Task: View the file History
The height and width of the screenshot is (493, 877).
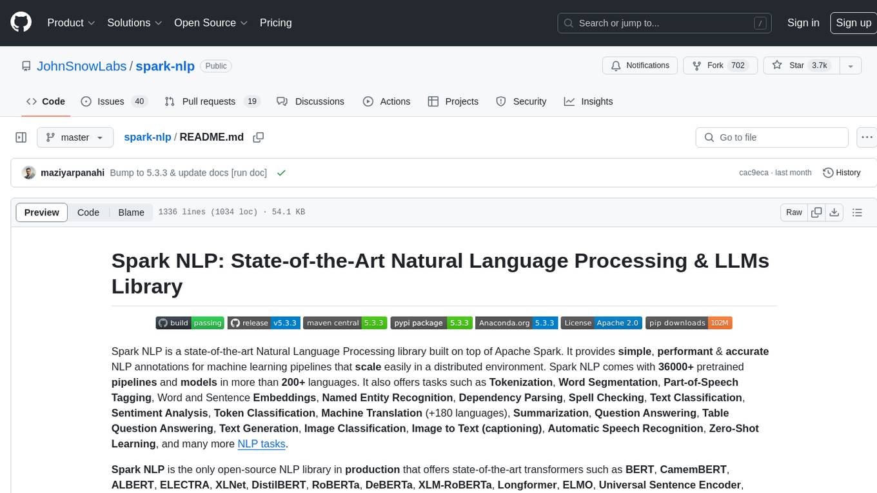Action: click(842, 173)
